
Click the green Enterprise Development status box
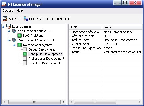coord(25,54)
